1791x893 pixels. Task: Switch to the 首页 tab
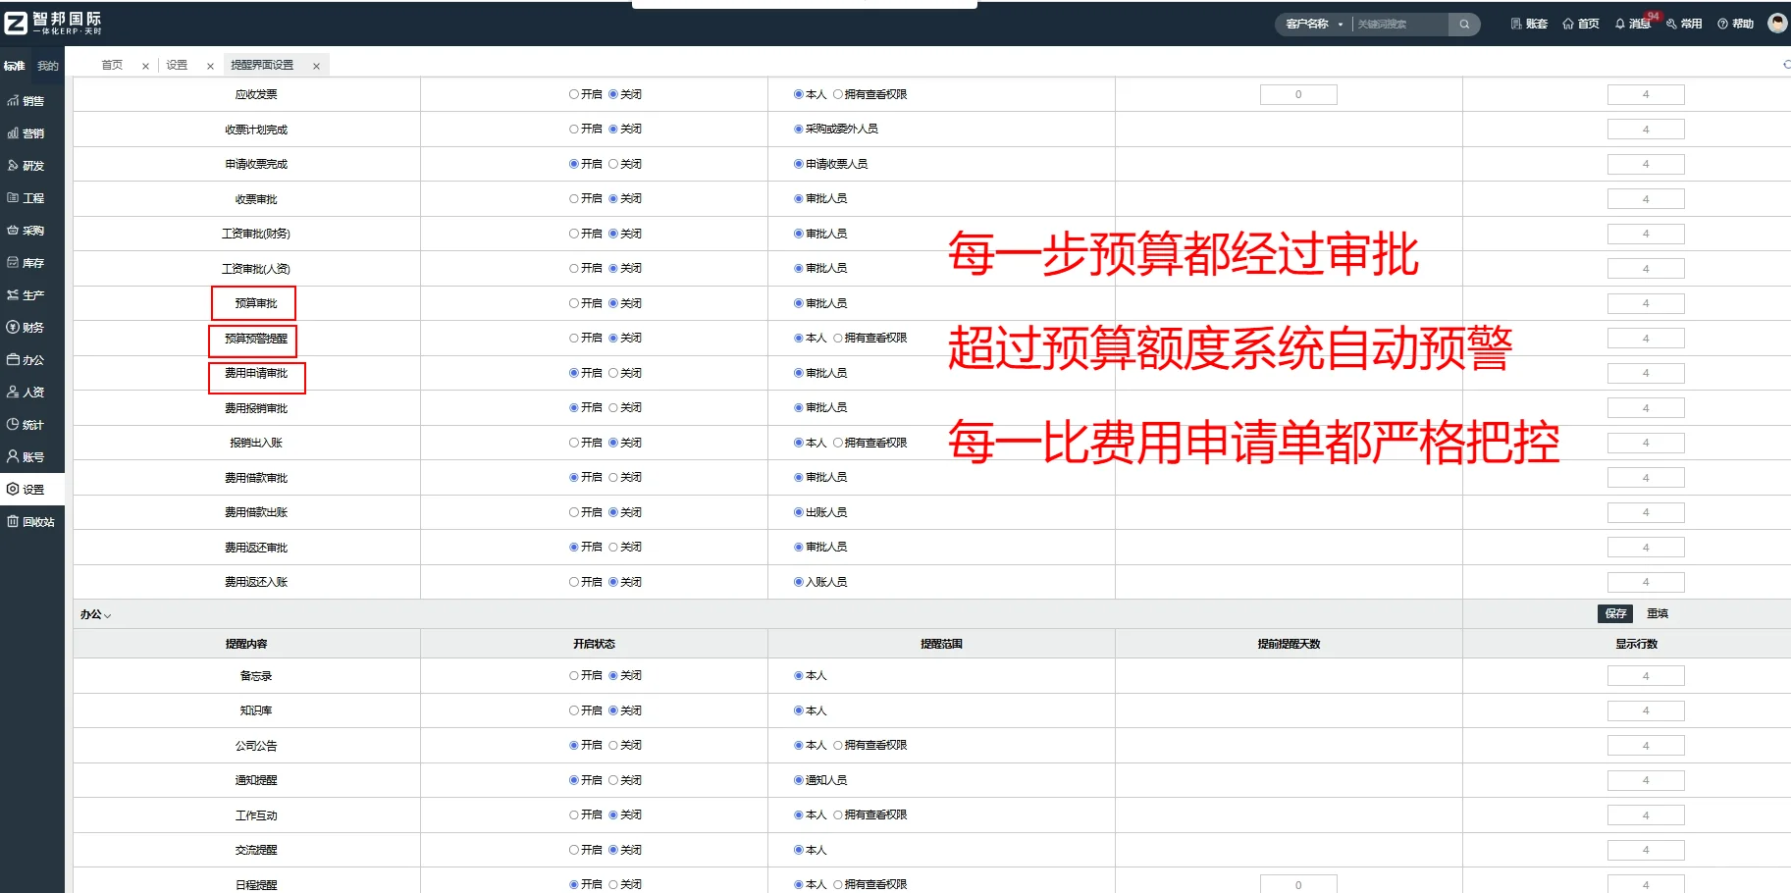112,65
